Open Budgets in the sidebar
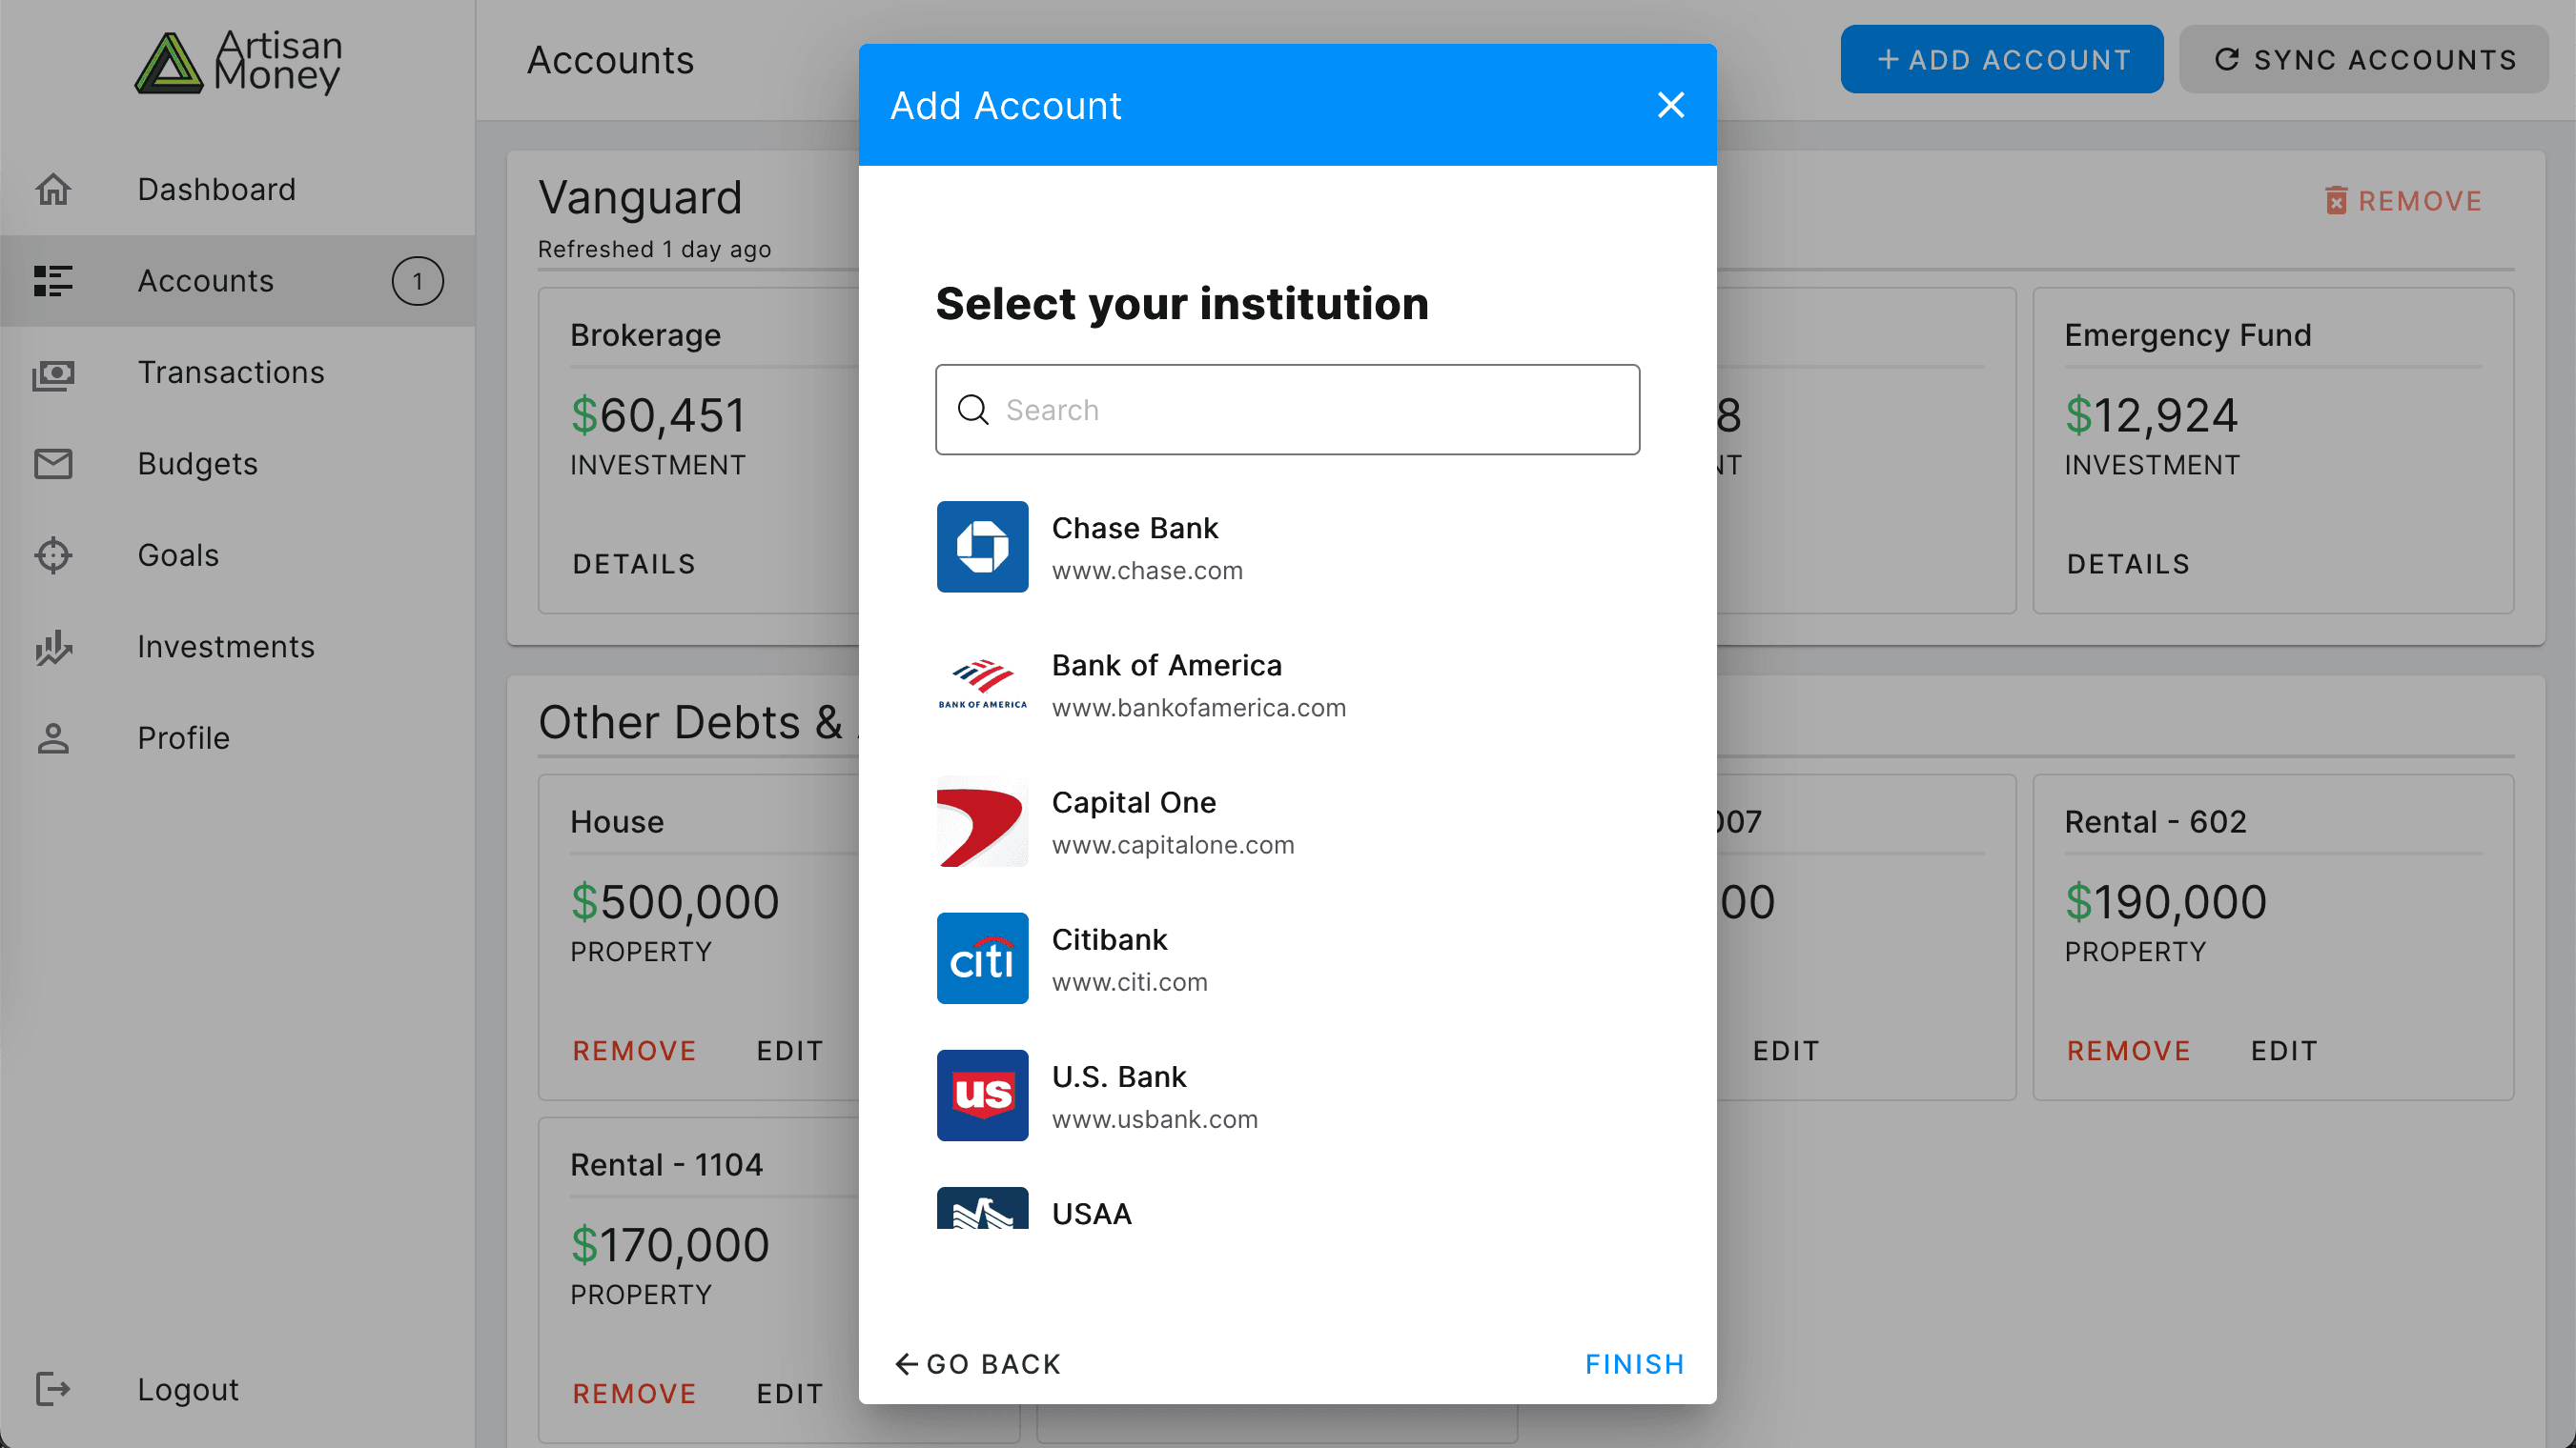 coord(237,464)
